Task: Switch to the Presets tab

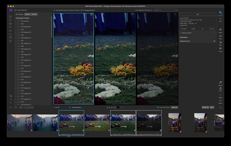Action: tap(34, 14)
